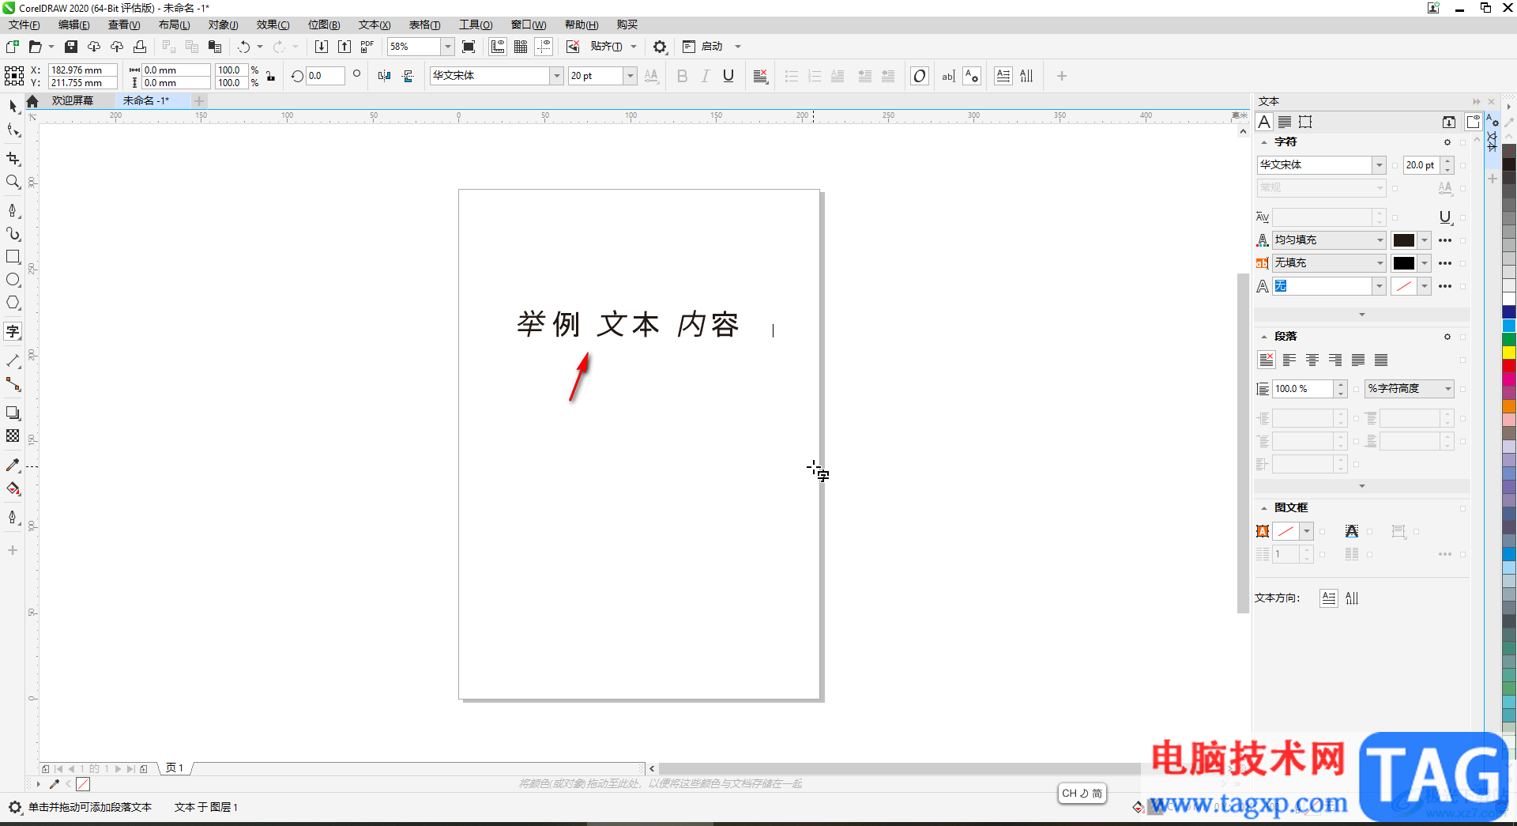The image size is (1517, 826).
Task: Pick the yellow swatch in color palette
Action: [1509, 353]
